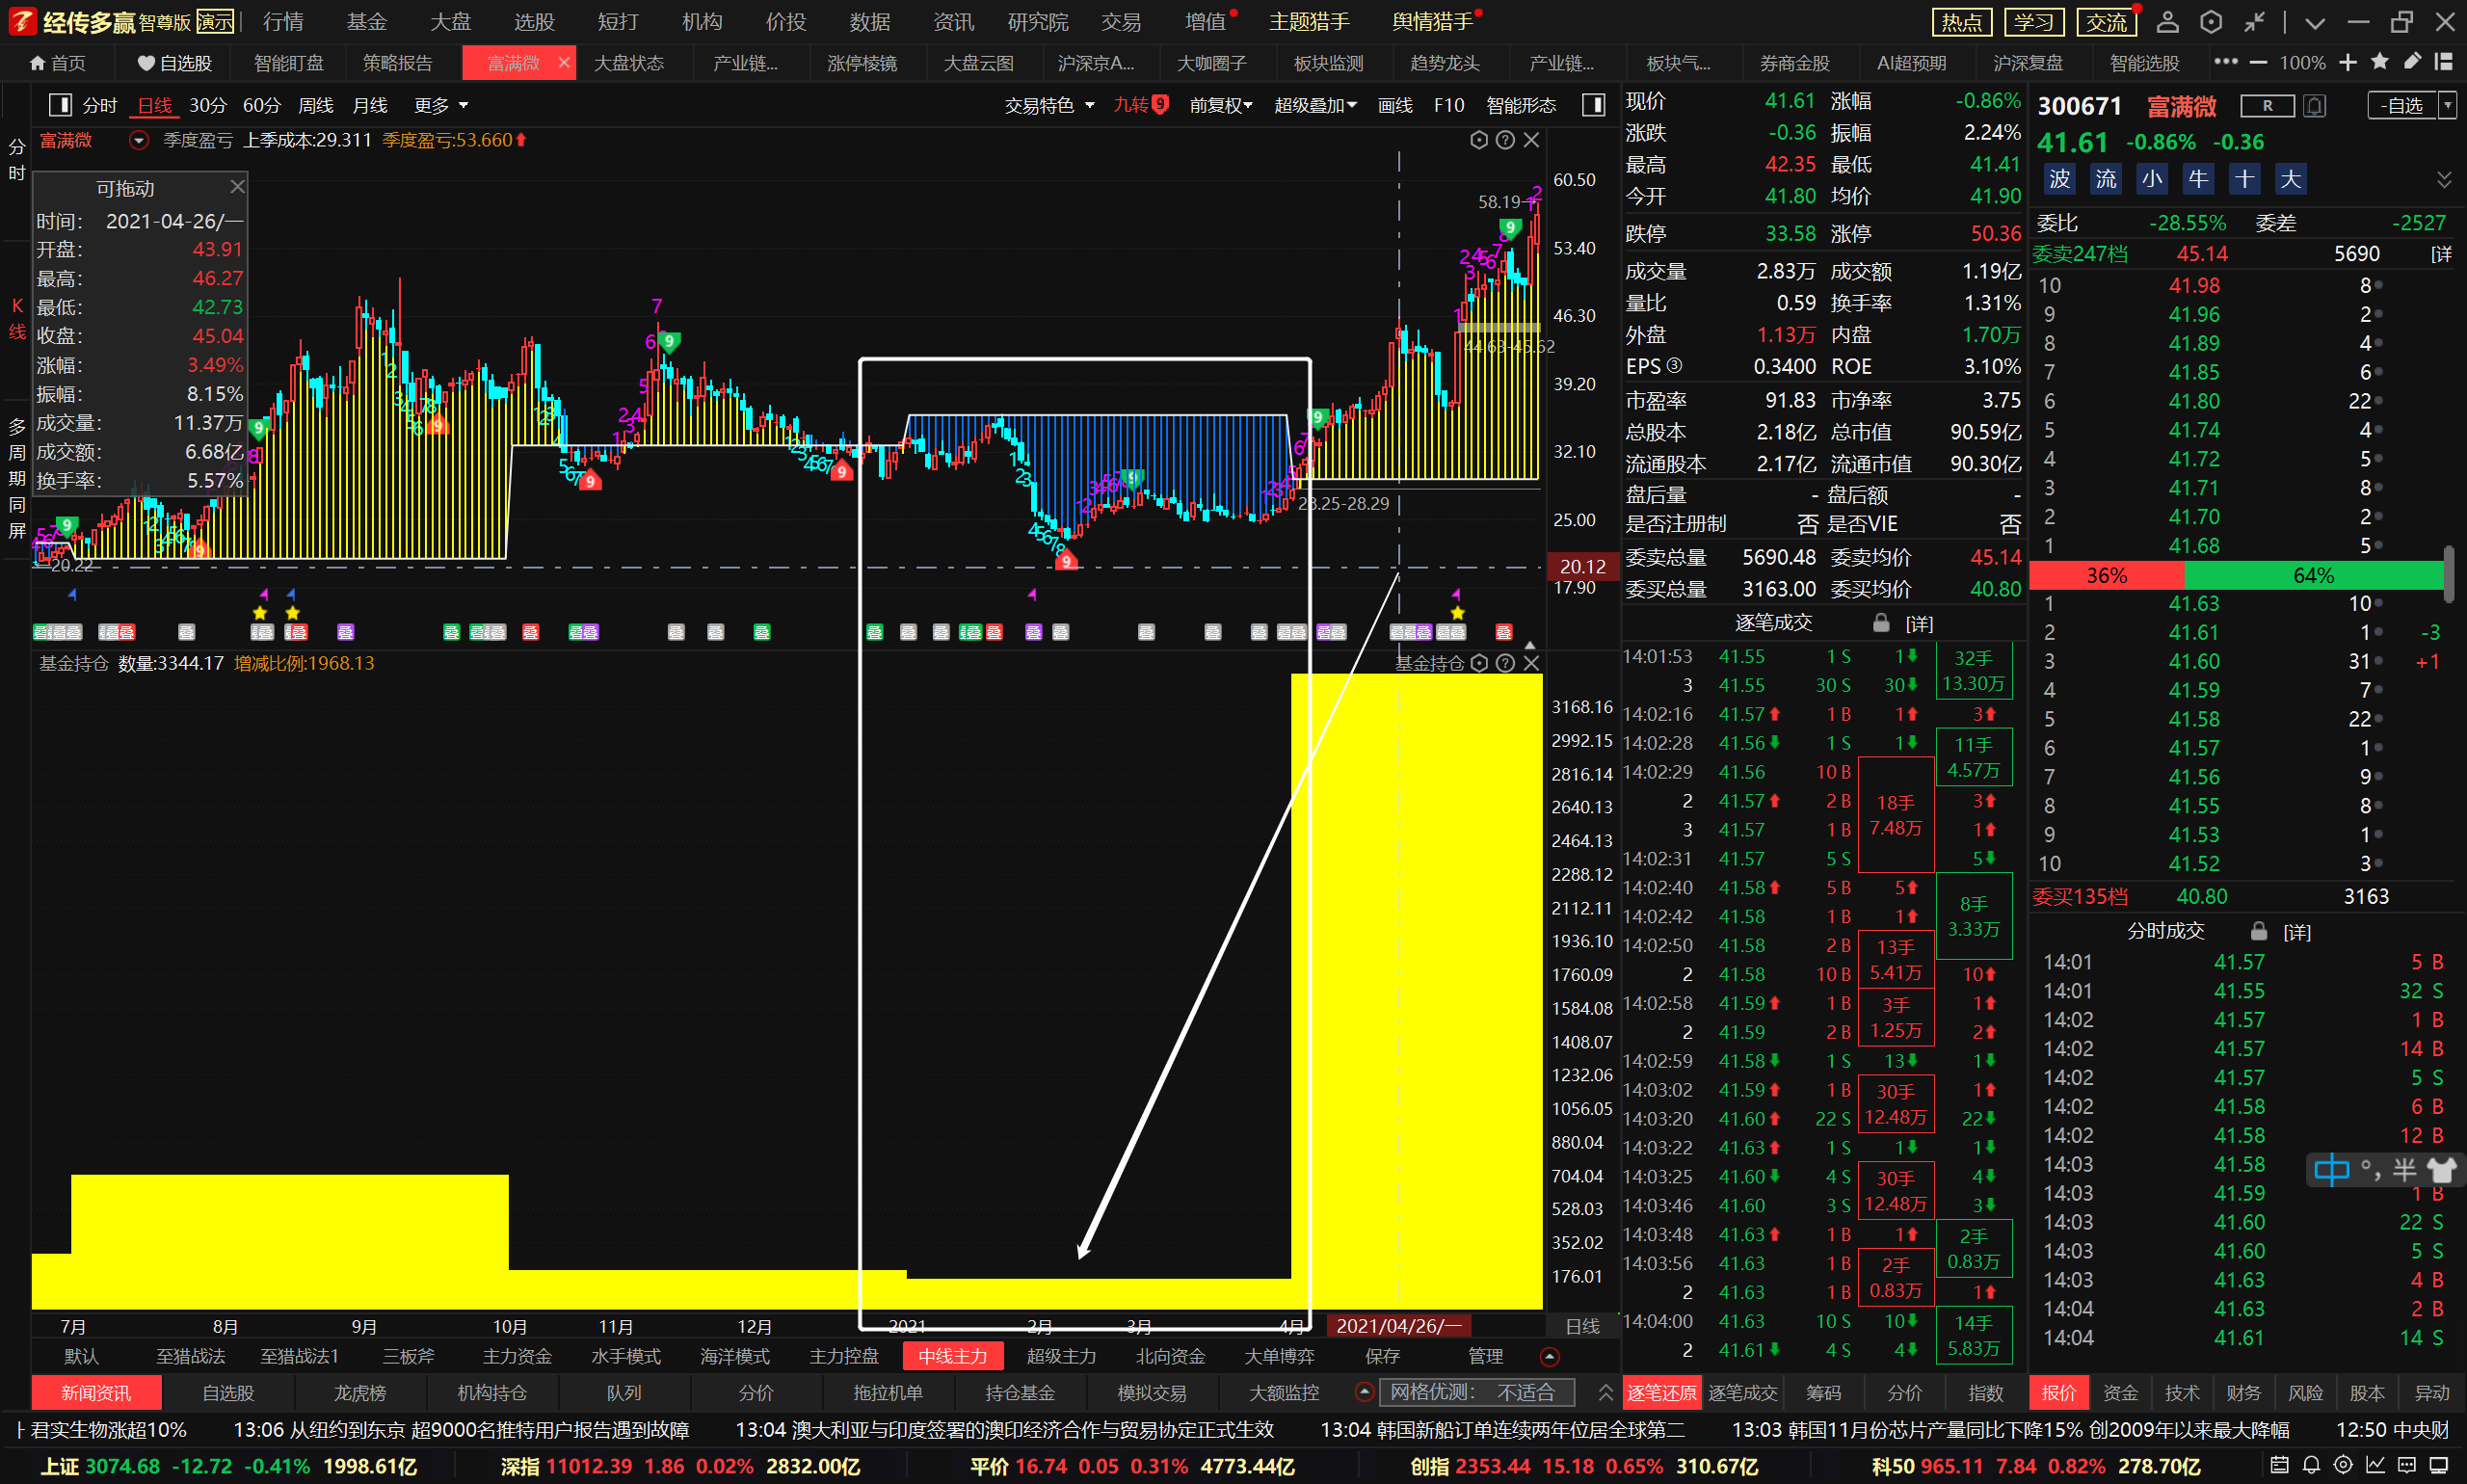Expand the 更多 period dropdown
Viewport: 2467px width, 1484px height.
[441, 105]
